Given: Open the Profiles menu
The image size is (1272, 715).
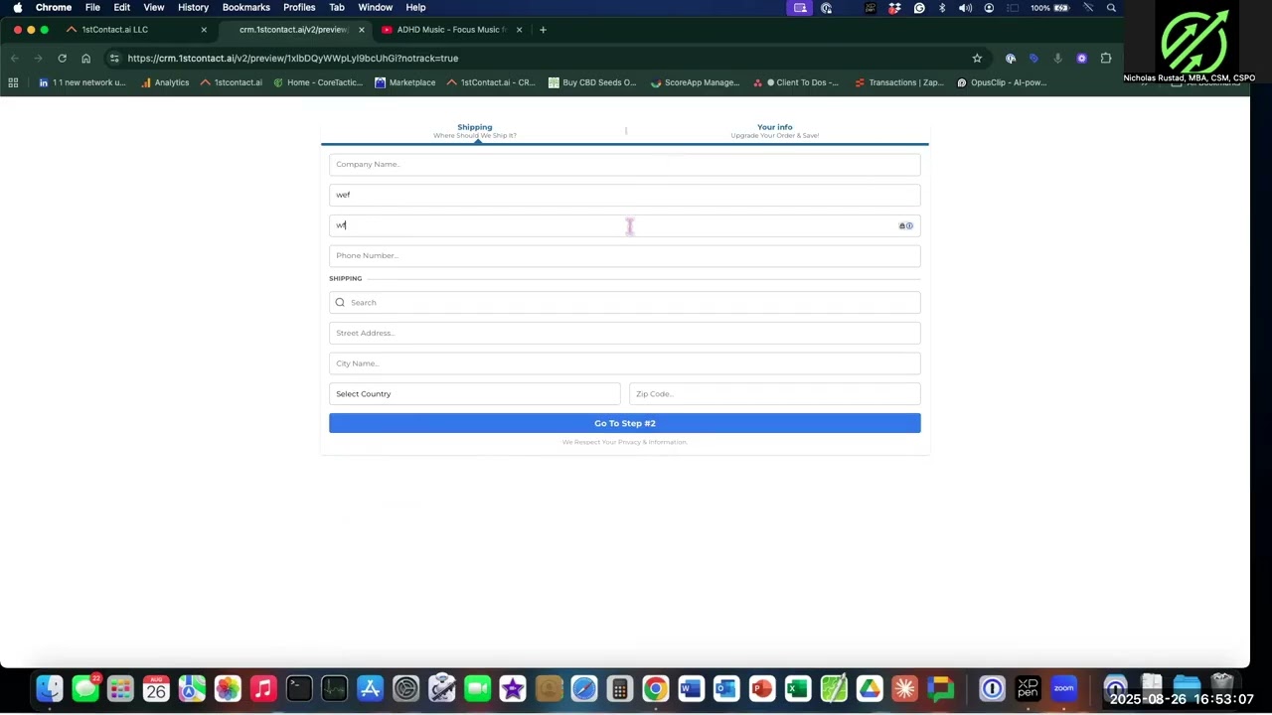Looking at the screenshot, I should [299, 7].
